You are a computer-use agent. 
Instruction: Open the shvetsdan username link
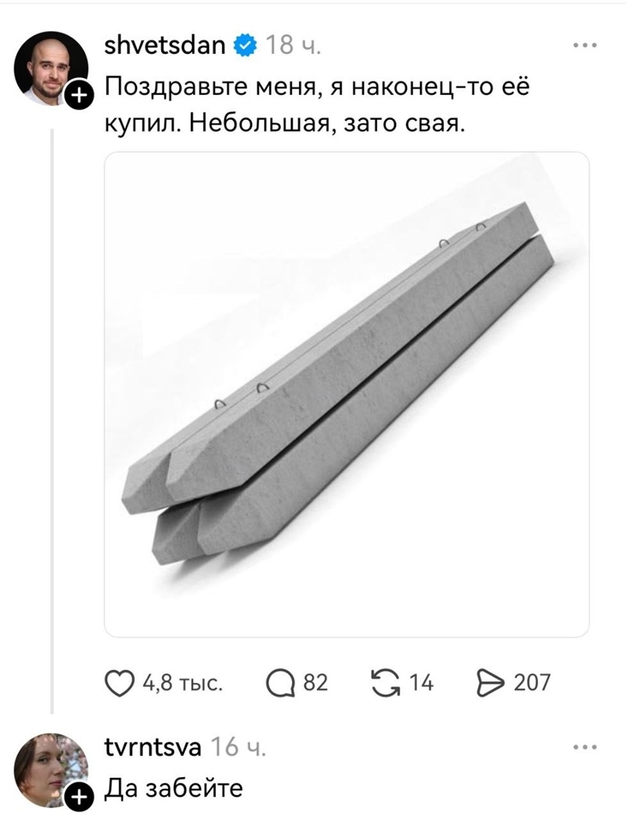click(x=165, y=45)
